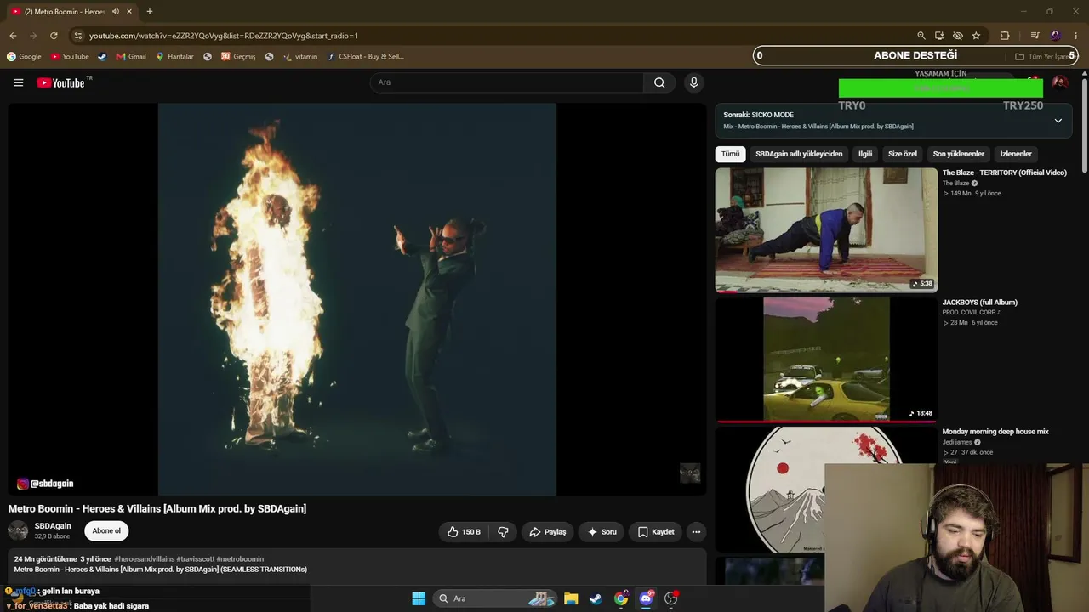Open Steam from the taskbar

(x=596, y=598)
